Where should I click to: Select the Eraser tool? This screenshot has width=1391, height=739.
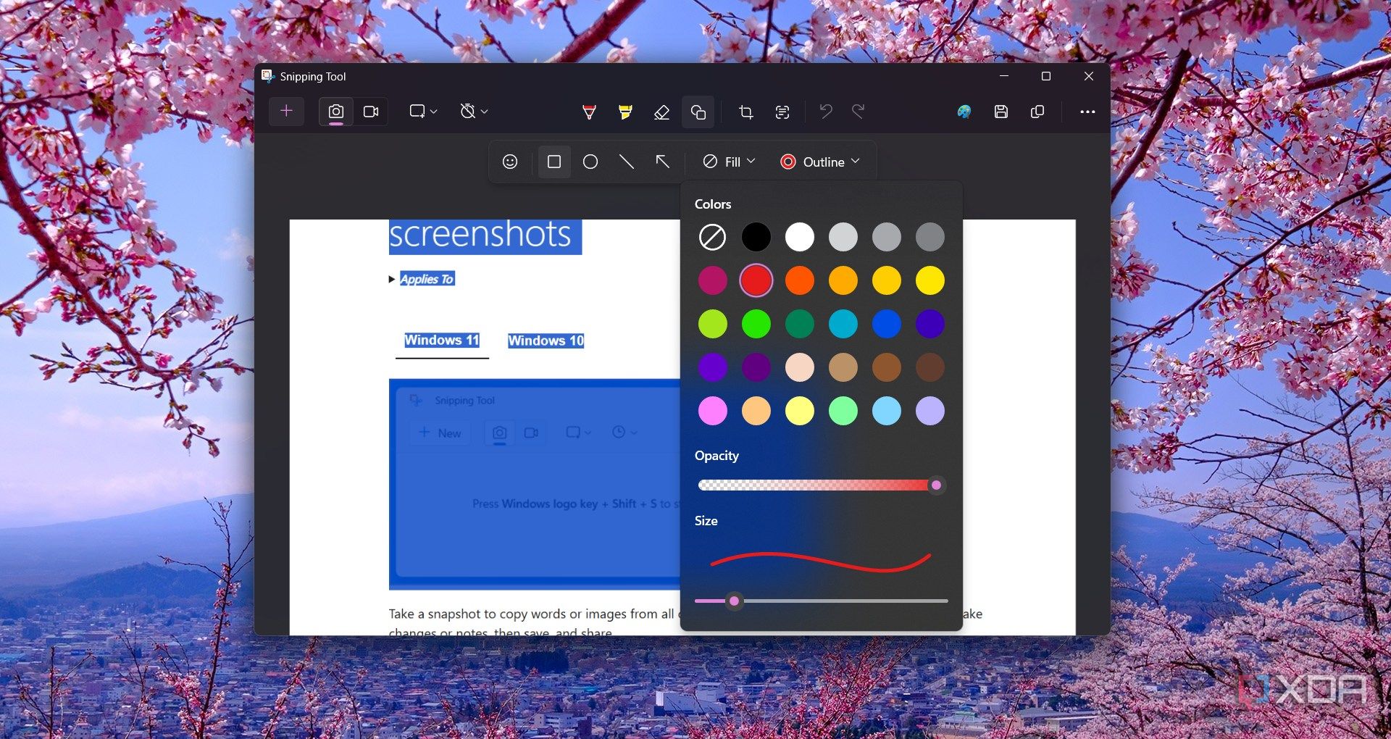661,112
